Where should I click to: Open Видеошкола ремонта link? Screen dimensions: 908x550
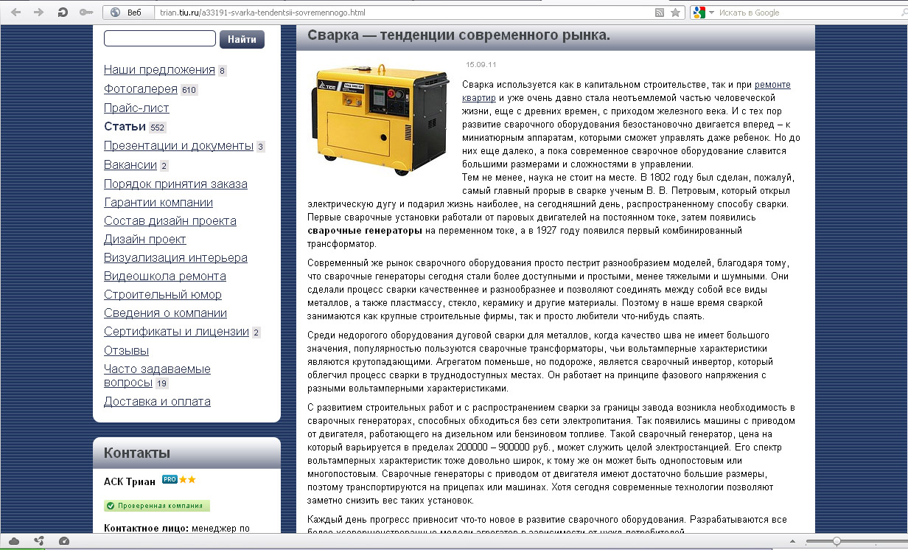click(x=165, y=276)
